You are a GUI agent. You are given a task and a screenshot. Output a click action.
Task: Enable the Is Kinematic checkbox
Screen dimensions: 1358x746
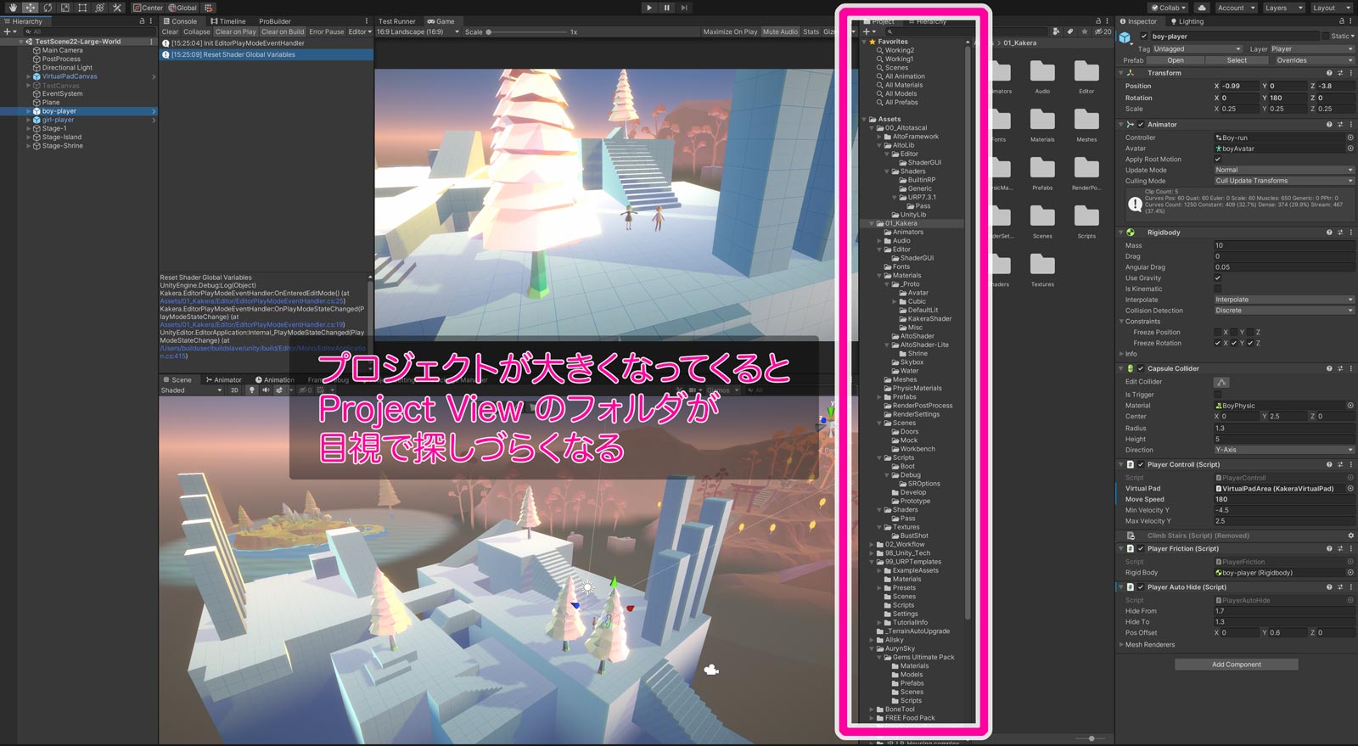click(1218, 289)
